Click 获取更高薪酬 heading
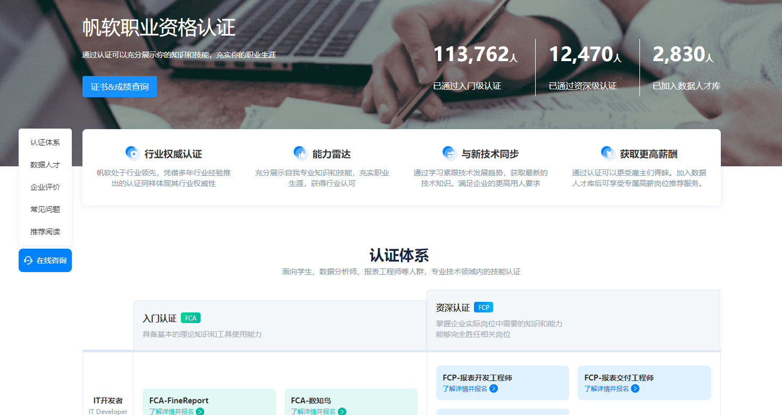 648,154
